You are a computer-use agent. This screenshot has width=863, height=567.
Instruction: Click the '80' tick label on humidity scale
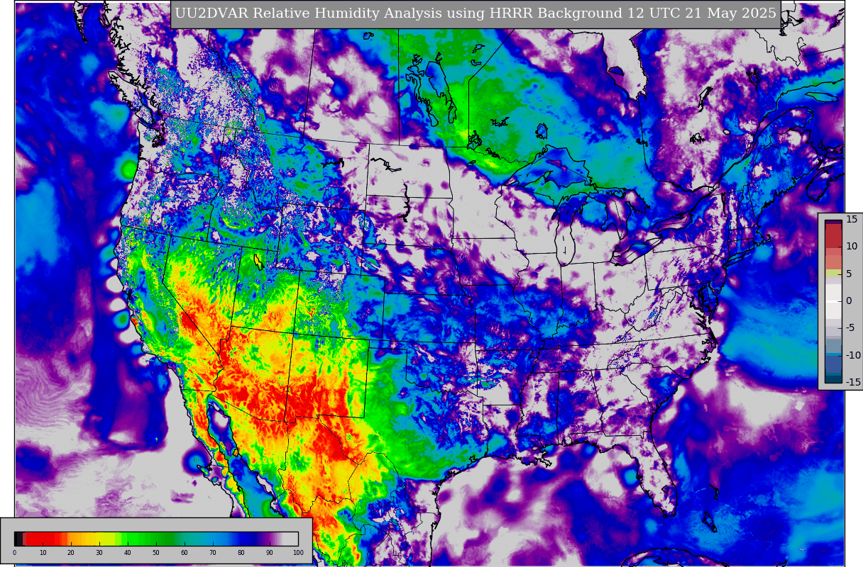pos(241,553)
